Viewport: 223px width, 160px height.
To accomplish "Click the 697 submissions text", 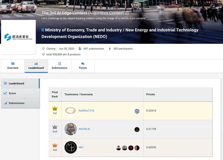I will (94, 49).
